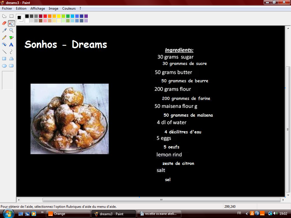Choose the bright red palette color
This screenshot has width=291, height=218.
45,16
